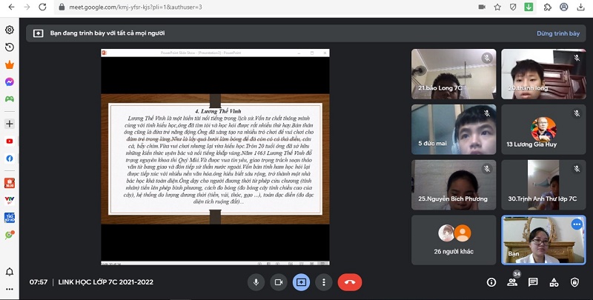The width and height of the screenshot is (593, 300).
Task: Open the activities panel icon
Action: point(554,282)
